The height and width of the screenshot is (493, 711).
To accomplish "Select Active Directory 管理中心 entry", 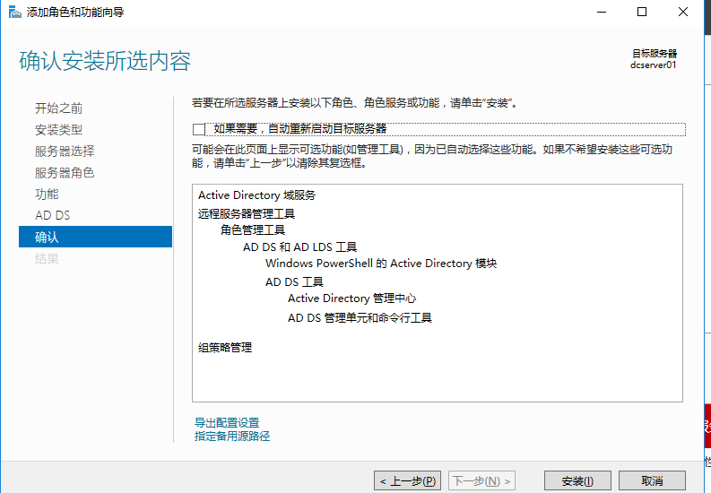I will point(351,298).
